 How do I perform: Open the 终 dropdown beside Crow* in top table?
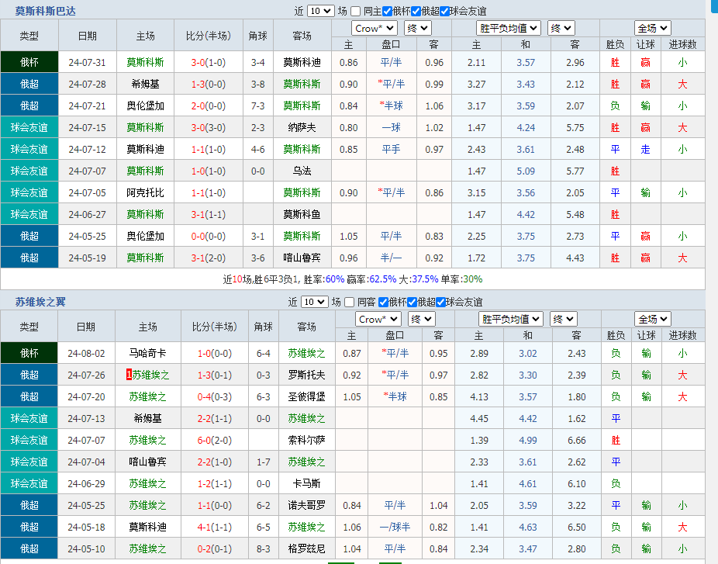[x=417, y=27]
